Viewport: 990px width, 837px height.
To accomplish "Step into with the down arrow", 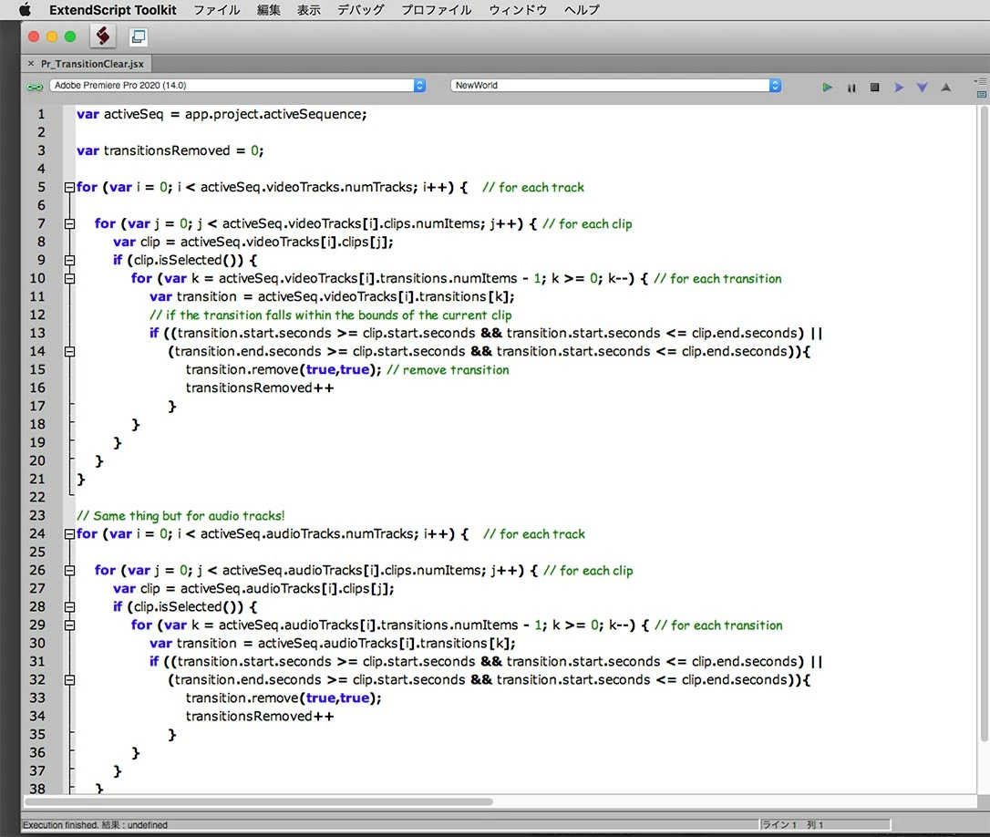I will 922,88.
